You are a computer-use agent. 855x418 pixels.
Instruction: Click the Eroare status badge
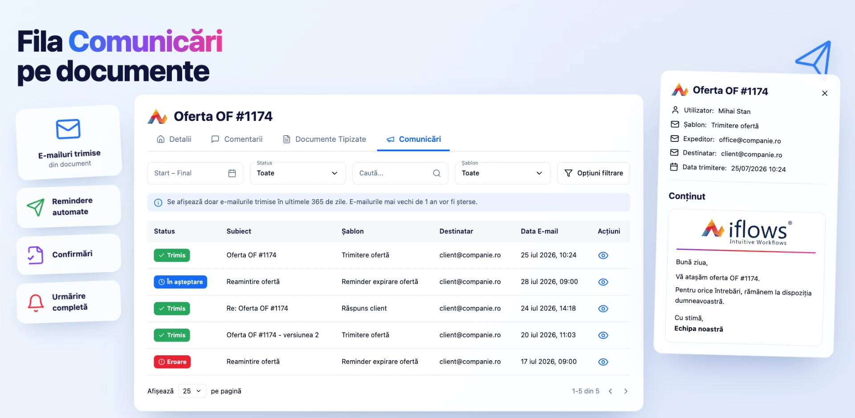click(x=172, y=362)
